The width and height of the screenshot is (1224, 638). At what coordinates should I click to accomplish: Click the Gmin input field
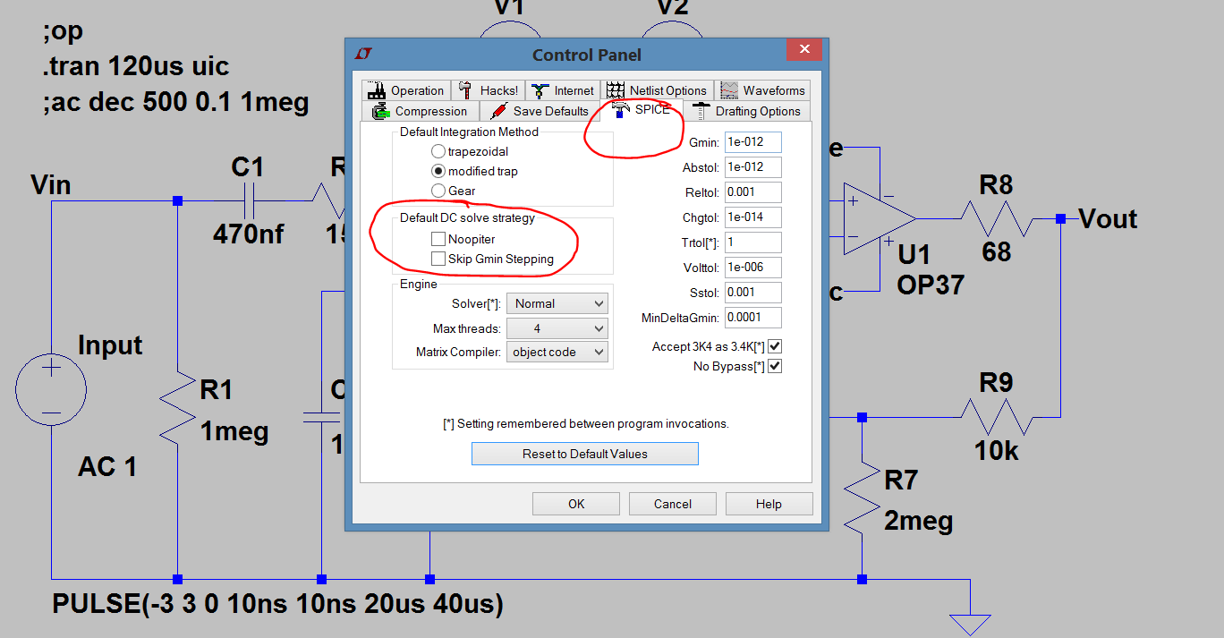pos(752,142)
